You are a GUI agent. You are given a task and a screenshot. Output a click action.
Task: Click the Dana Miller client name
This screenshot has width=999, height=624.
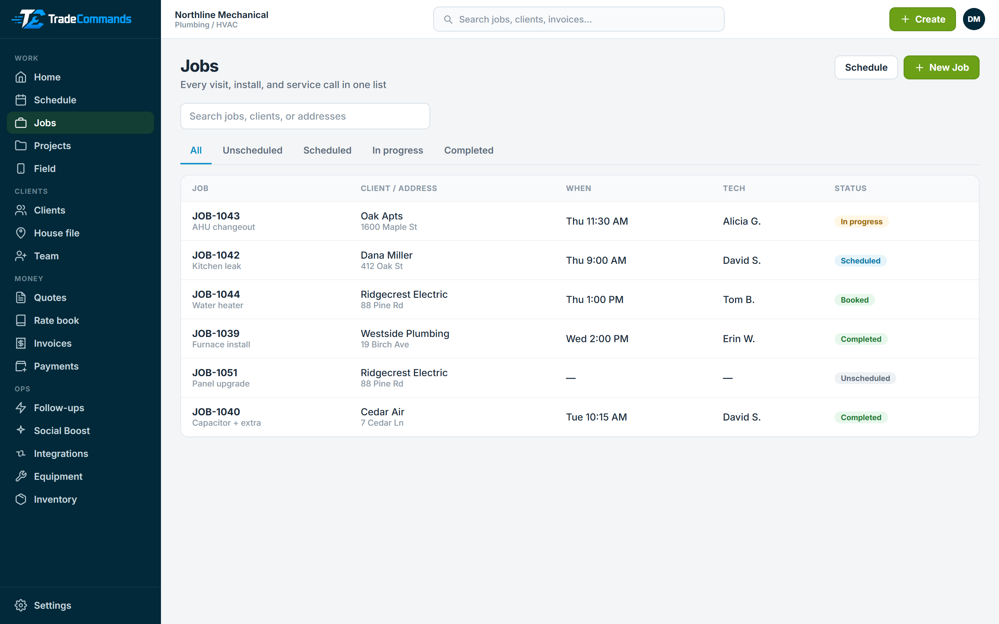[386, 255]
